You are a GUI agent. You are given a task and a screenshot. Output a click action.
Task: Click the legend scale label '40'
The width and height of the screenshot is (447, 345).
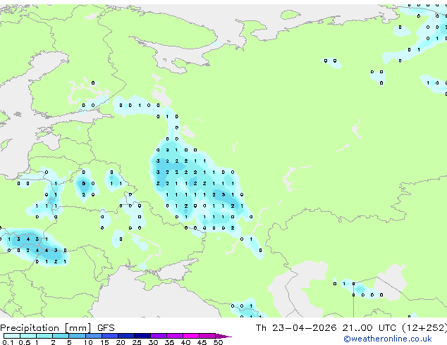pos(185,342)
